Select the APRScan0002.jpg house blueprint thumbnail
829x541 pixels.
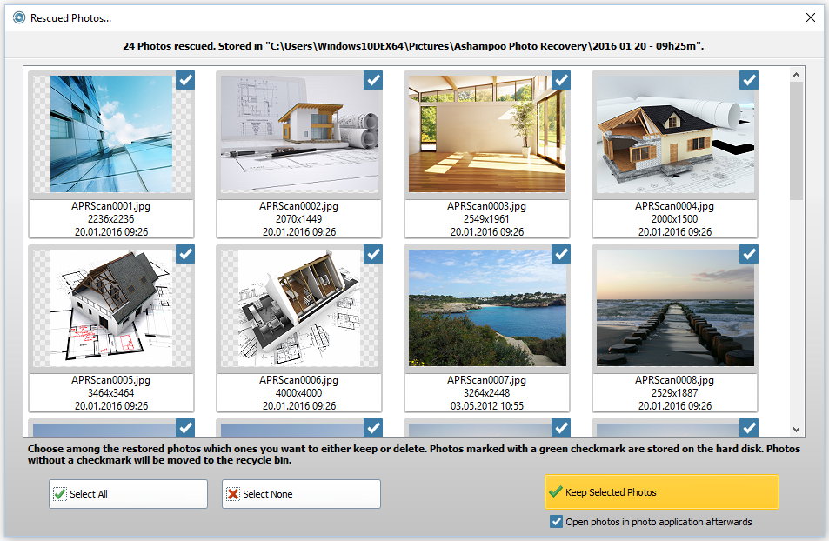click(298, 133)
